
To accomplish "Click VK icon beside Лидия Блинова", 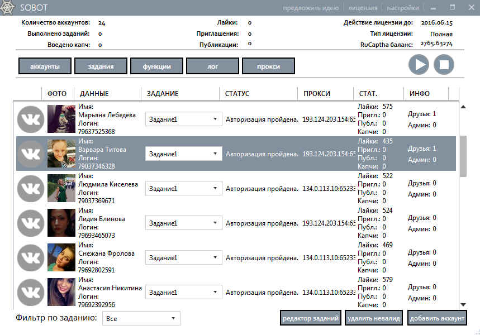I will (31, 223).
